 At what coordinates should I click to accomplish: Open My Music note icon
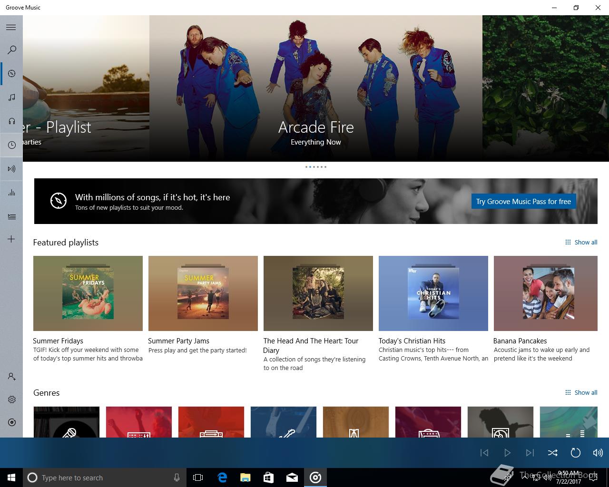click(x=12, y=97)
